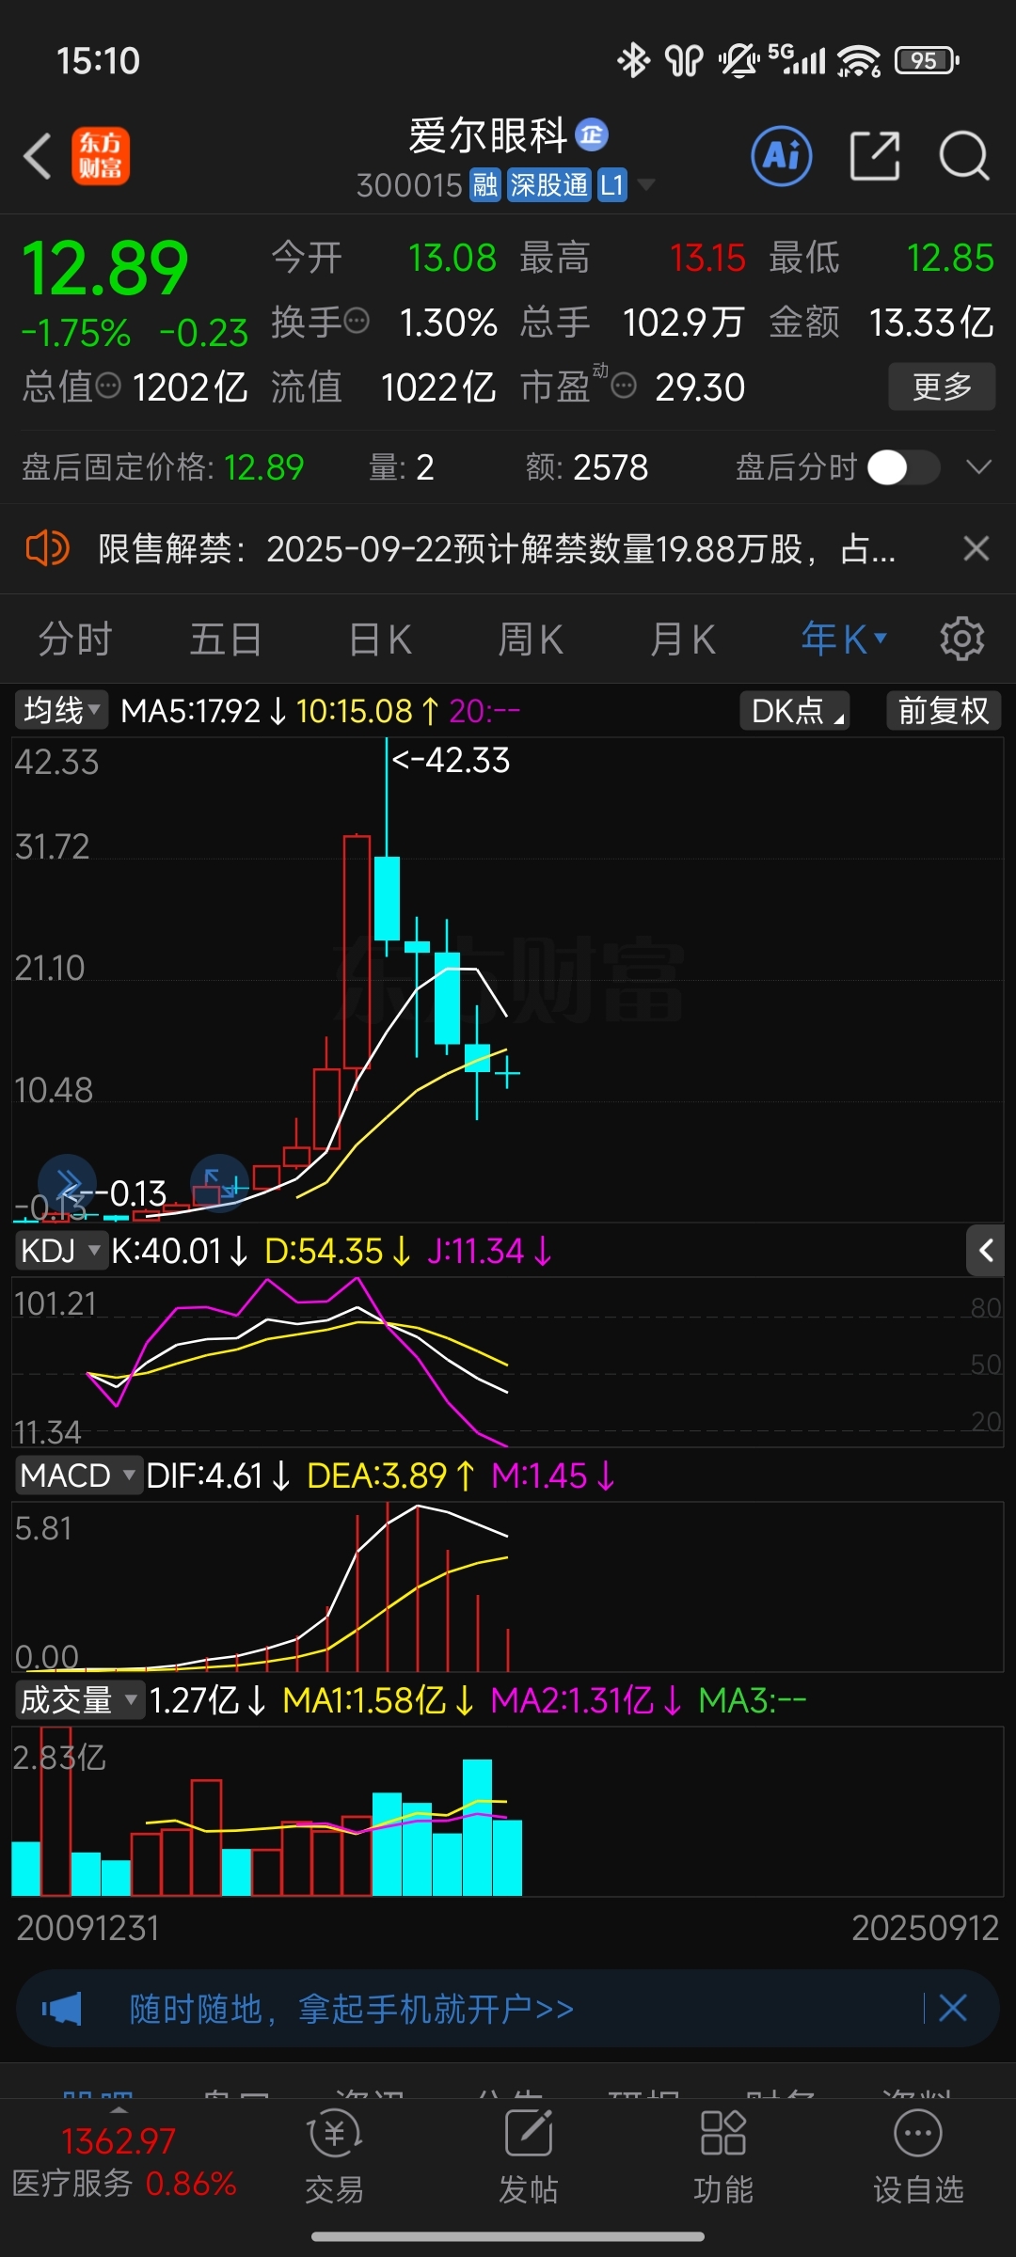This screenshot has width=1016, height=2257.
Task: Tap the Wi-Fi icon in status bar
Action: [x=858, y=60]
